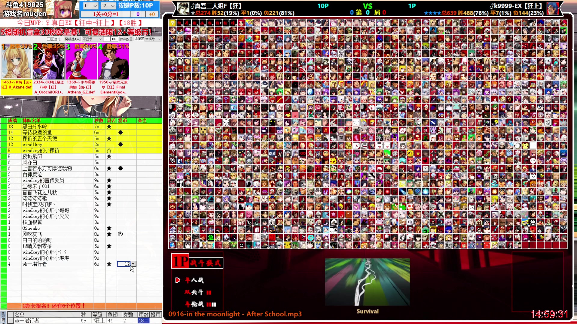This screenshot has height=324, width=577.
Task: Click the Survival stage preview thumbnail
Action: click(x=367, y=282)
